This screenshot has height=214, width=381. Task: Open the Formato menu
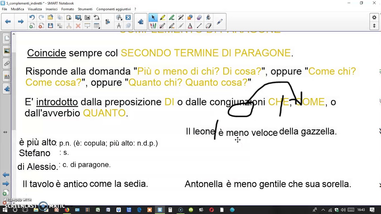coord(68,9)
